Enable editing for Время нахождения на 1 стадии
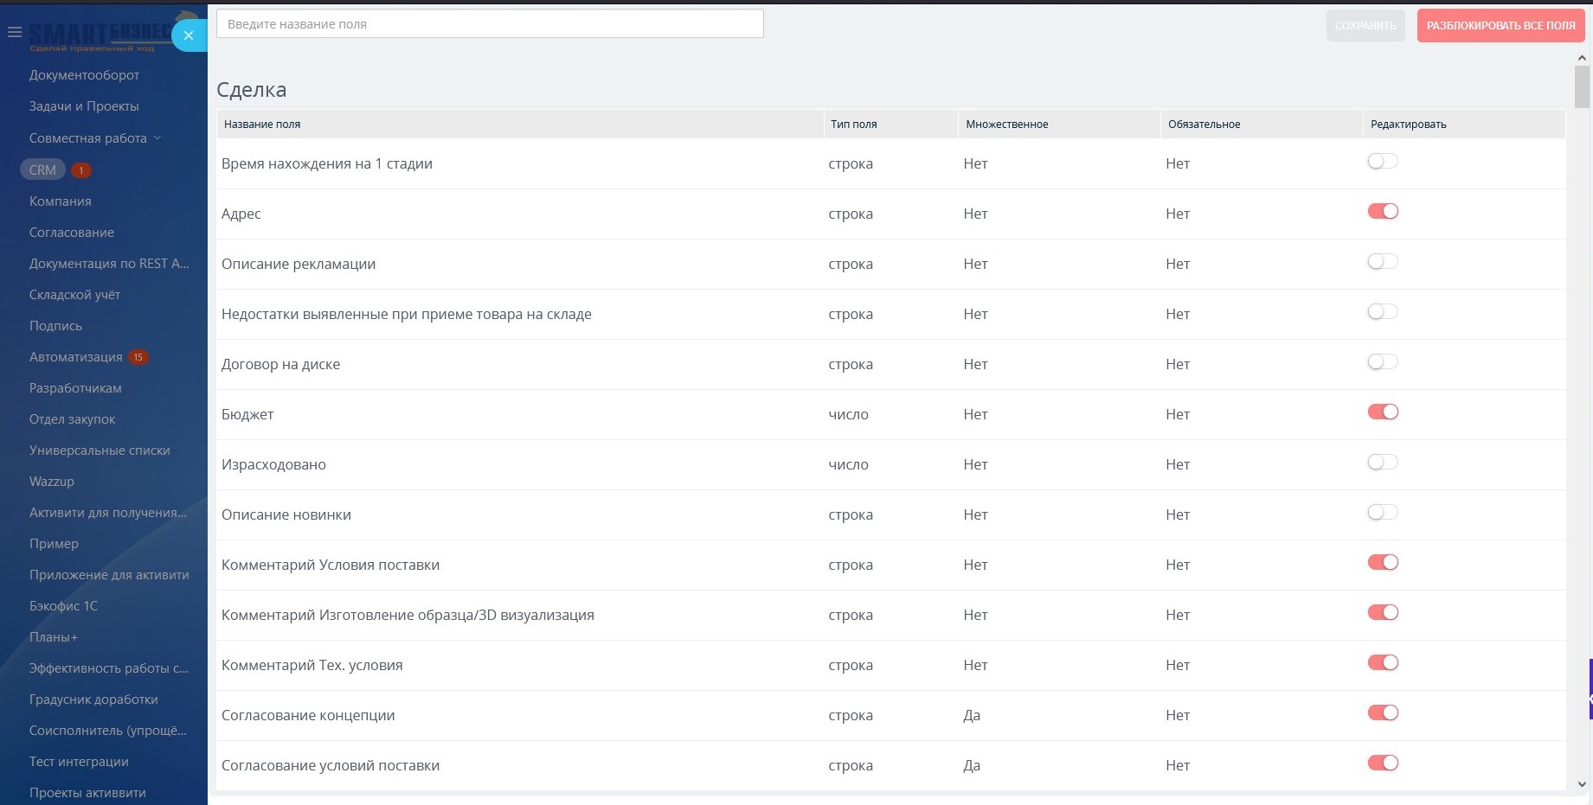 1382,162
